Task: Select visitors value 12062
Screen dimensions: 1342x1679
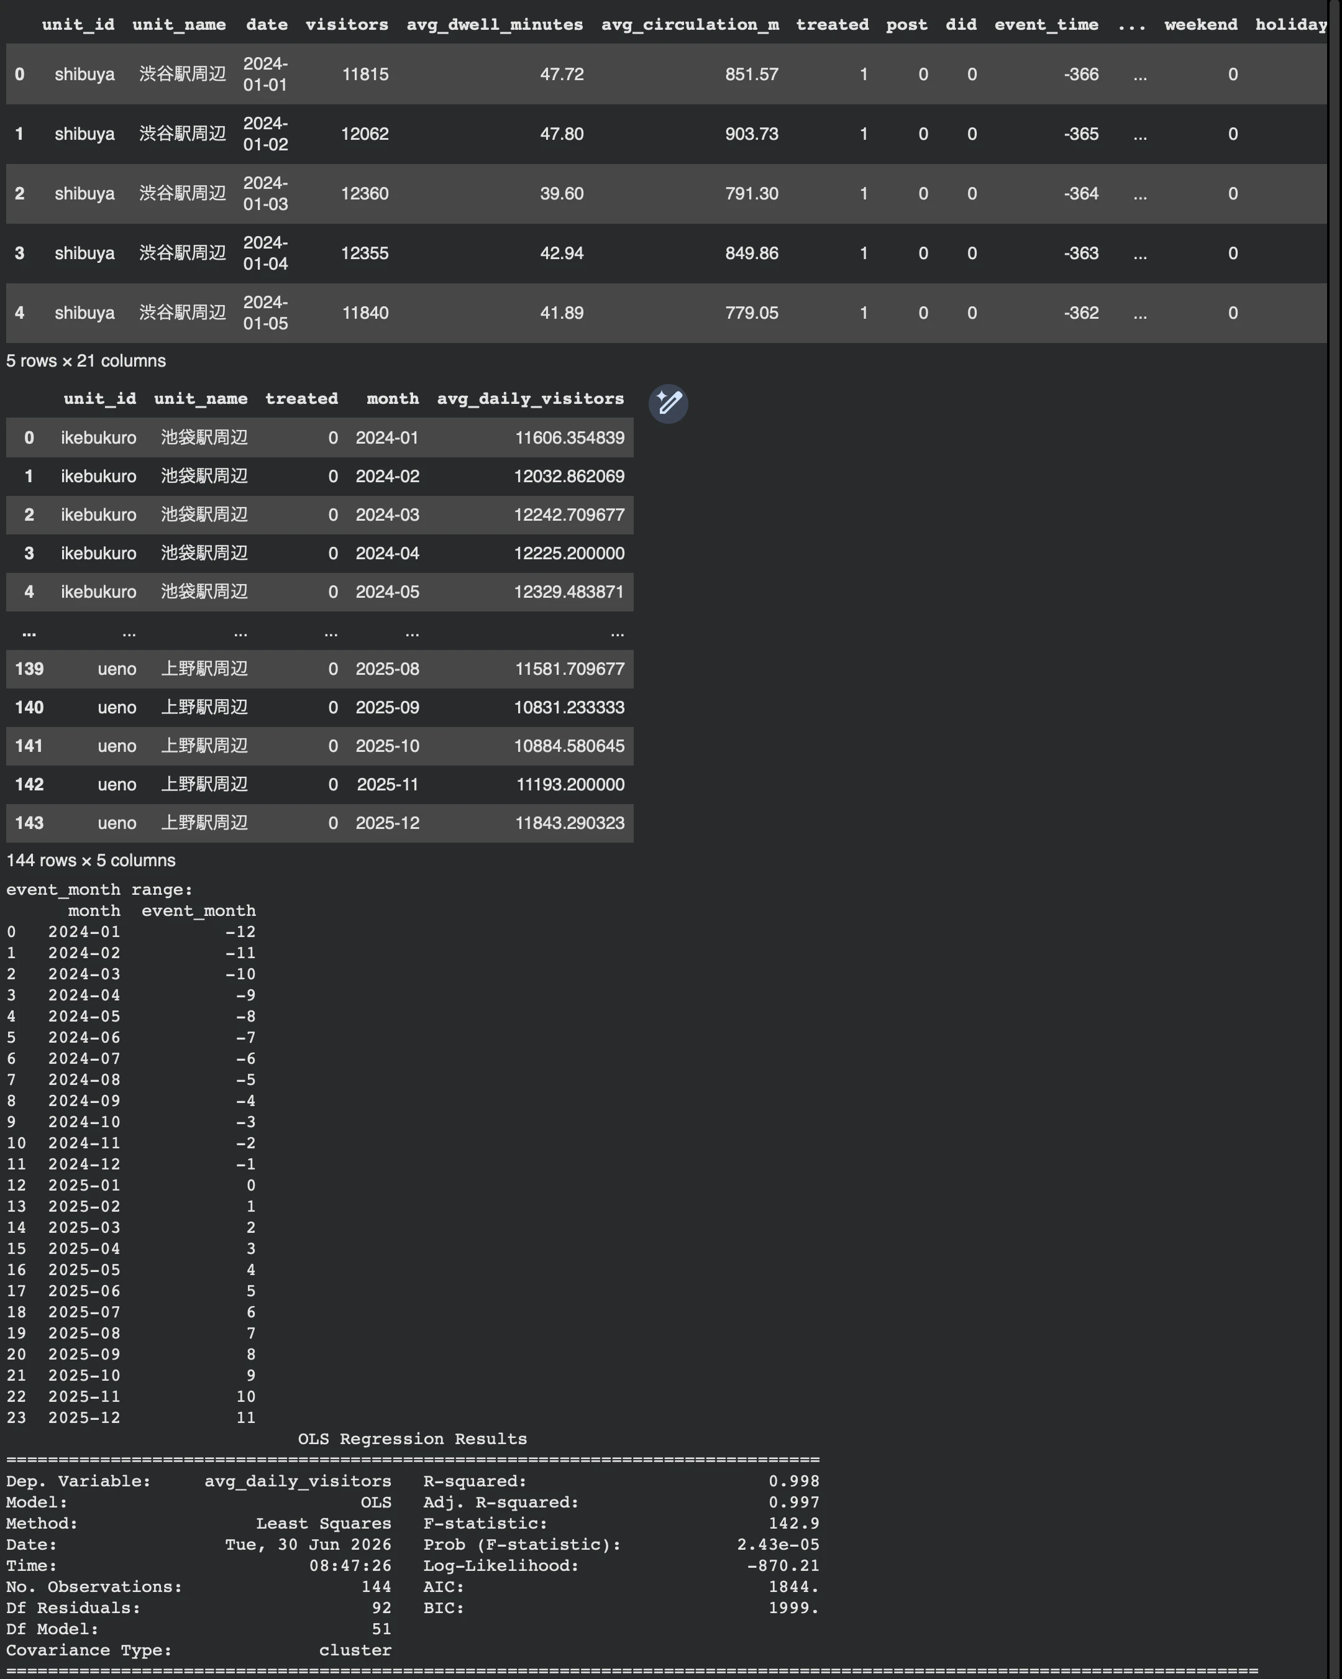Action: tap(364, 134)
